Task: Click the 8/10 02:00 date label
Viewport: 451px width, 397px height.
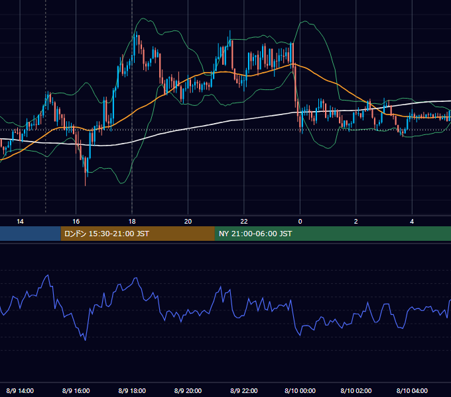Action: pos(355,390)
